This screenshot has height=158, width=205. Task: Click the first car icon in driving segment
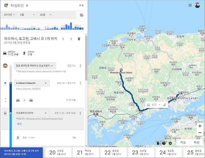click(18, 100)
